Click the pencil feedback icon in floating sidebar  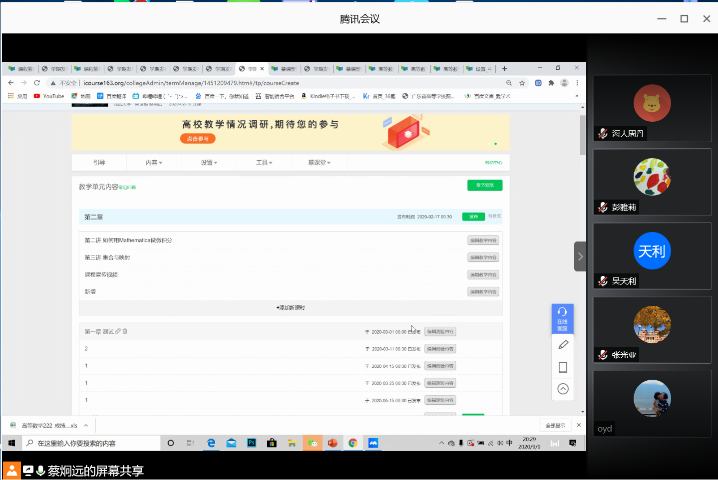pyautogui.click(x=563, y=345)
